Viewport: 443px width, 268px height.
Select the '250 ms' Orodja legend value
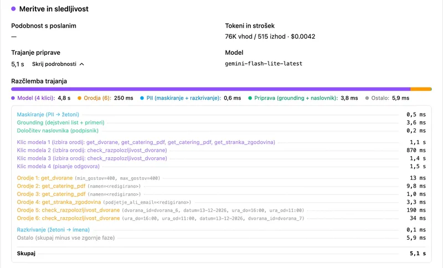click(123, 98)
